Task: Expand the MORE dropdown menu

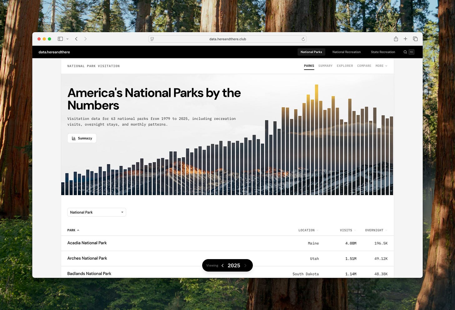Action: coord(381,66)
